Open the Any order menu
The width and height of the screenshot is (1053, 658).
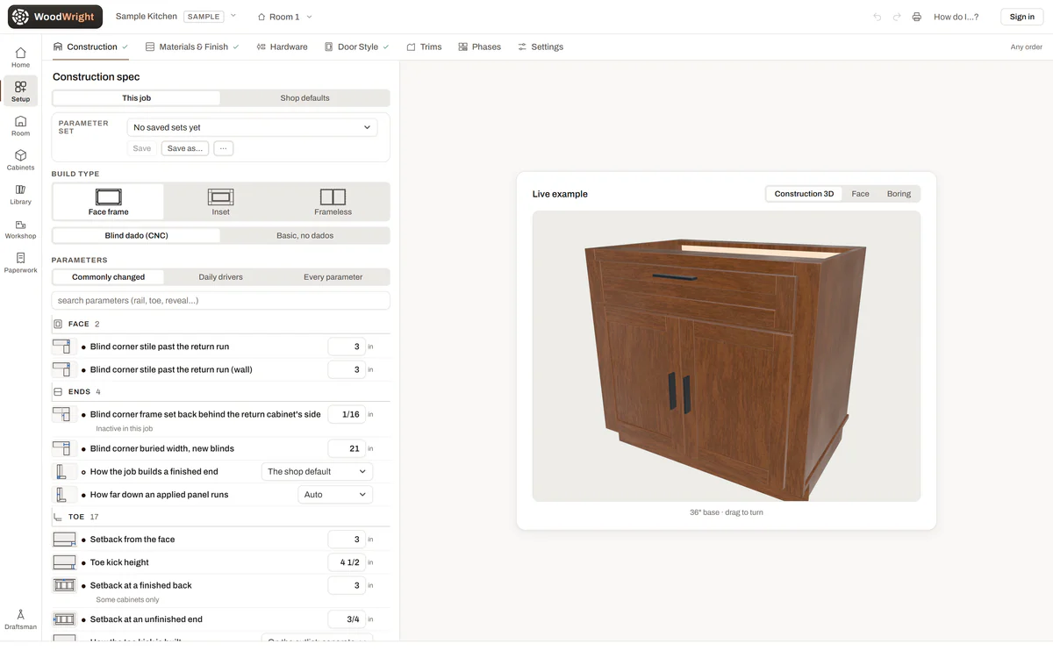(x=1027, y=47)
